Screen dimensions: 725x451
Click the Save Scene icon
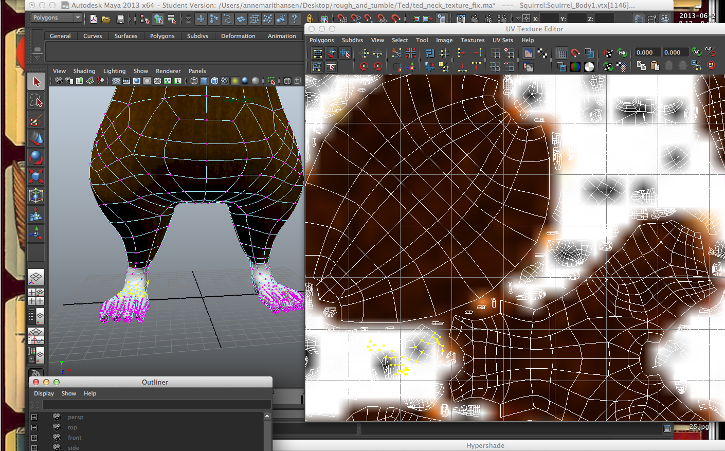(120, 20)
